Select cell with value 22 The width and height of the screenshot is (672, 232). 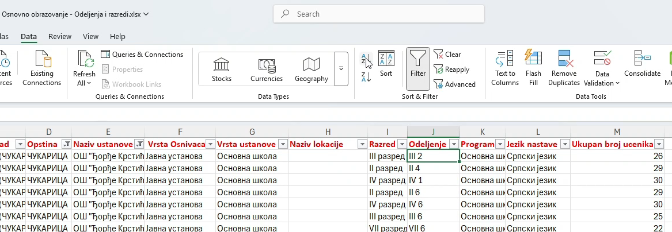click(x=617, y=228)
